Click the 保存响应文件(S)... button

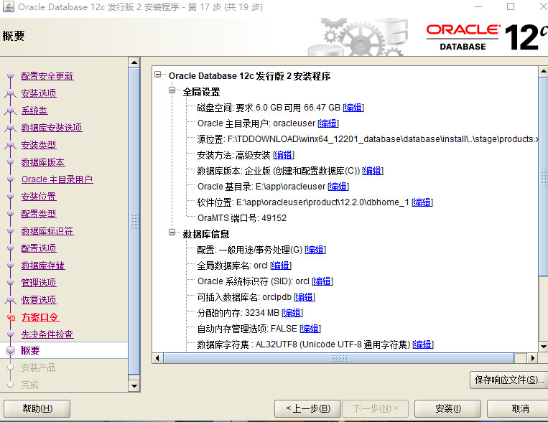tap(508, 380)
